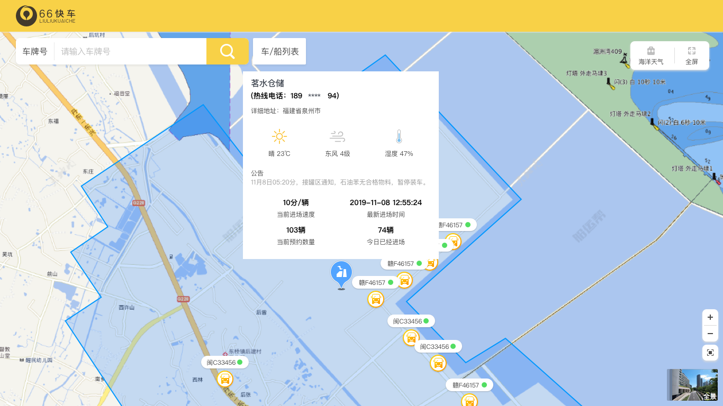Click the bus icon beneath 闽C33456 near 西林
723x406 pixels.
[x=225, y=379]
